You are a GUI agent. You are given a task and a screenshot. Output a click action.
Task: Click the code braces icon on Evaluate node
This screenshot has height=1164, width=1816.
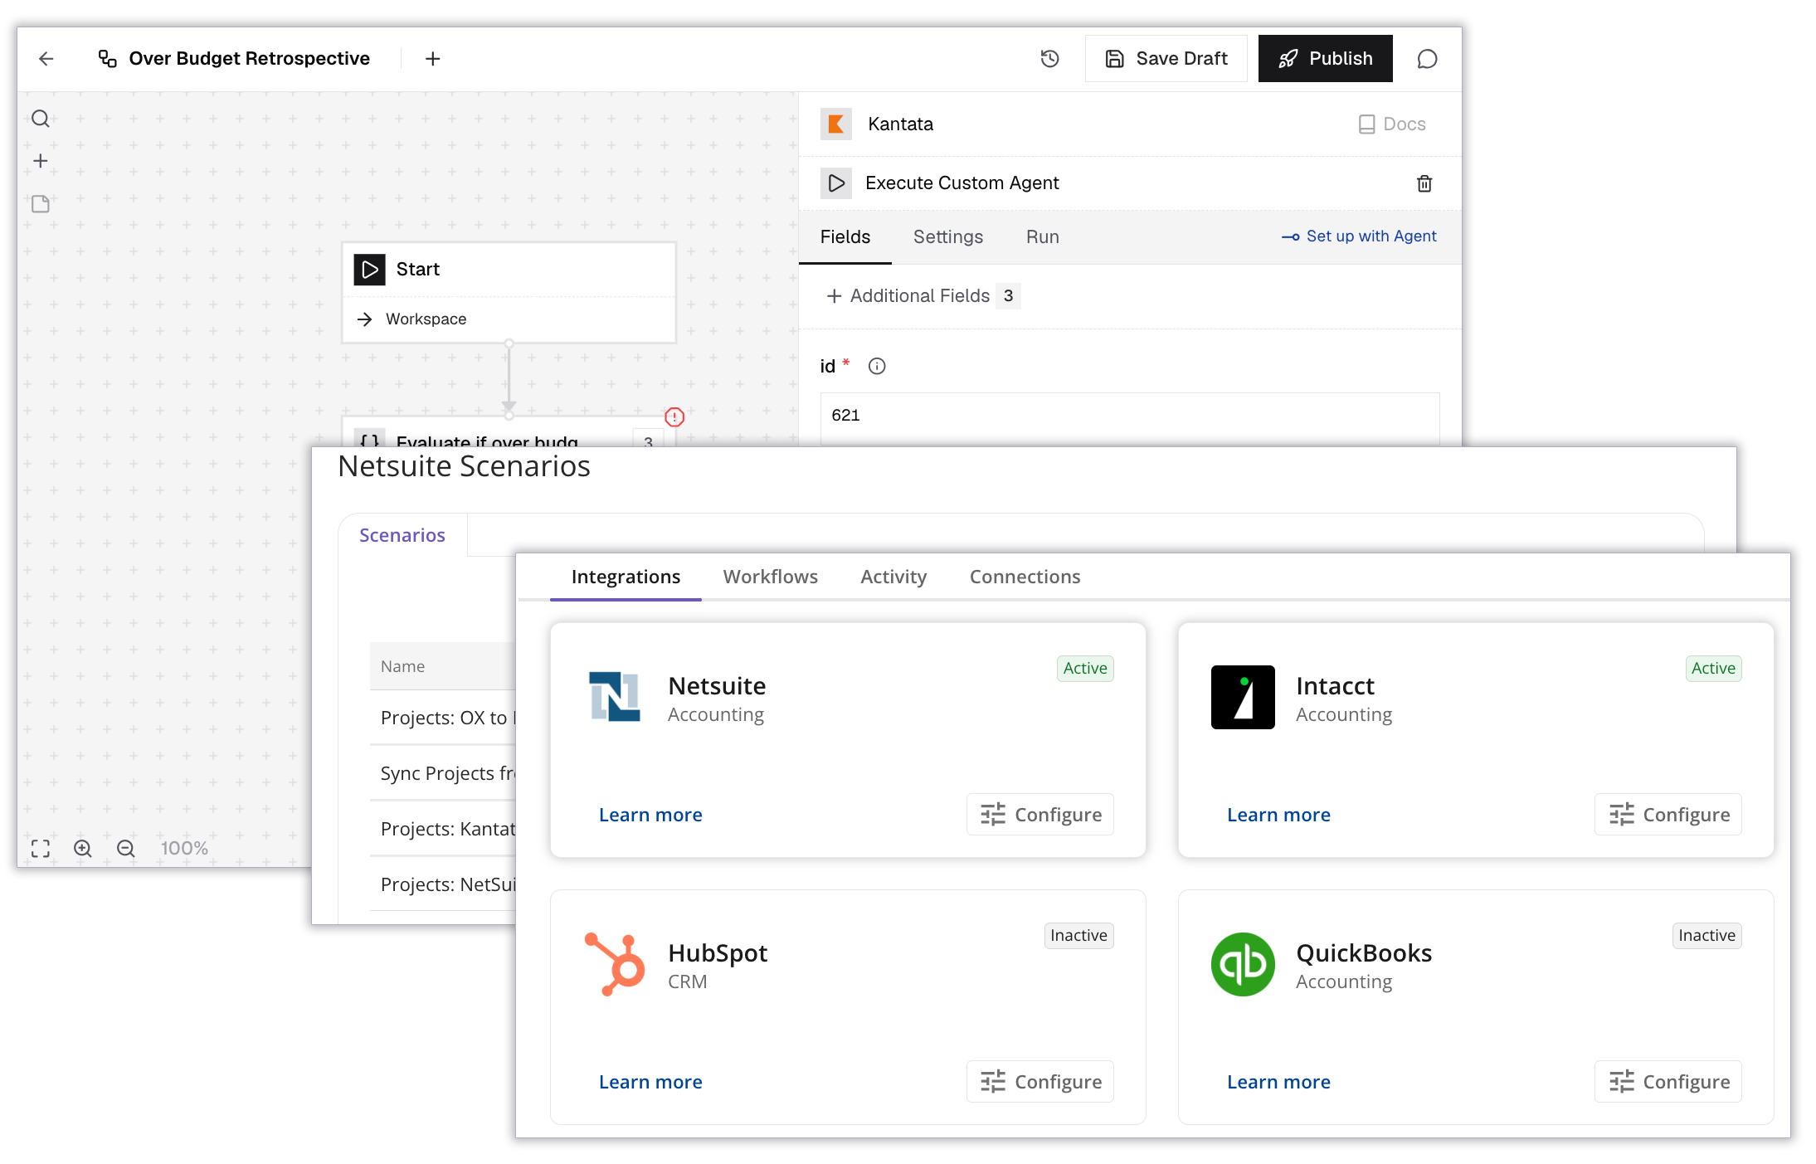pos(370,440)
